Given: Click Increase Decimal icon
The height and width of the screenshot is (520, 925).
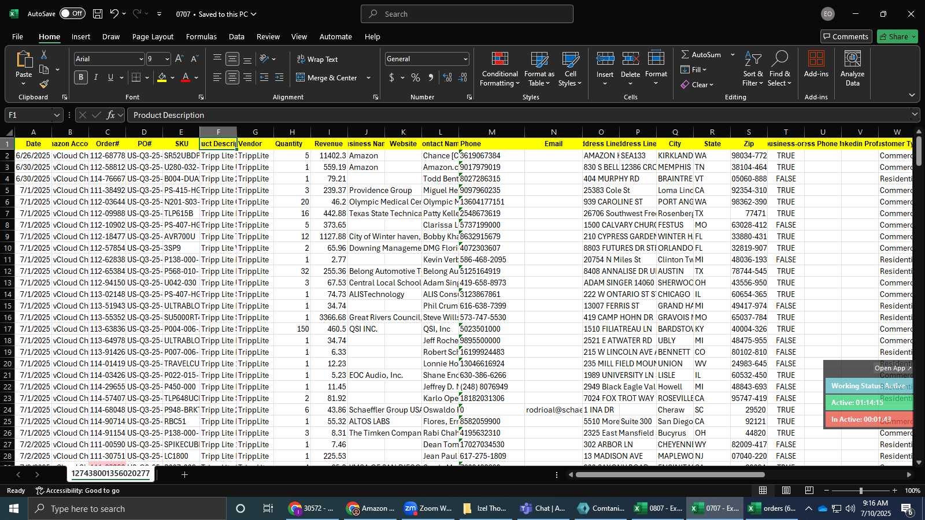Looking at the screenshot, I should coord(447,77).
